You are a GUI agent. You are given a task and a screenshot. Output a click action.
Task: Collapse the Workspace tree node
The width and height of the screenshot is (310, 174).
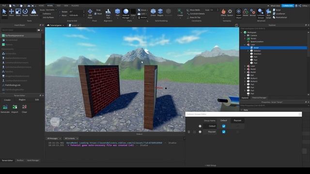pyautogui.click(x=242, y=32)
